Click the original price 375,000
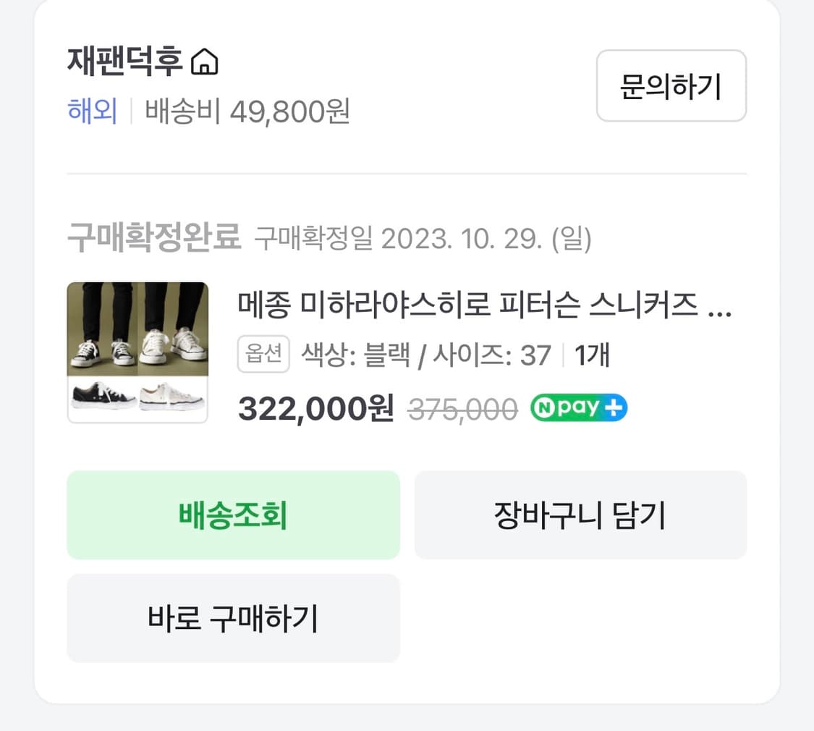The image size is (814, 731). pos(463,408)
